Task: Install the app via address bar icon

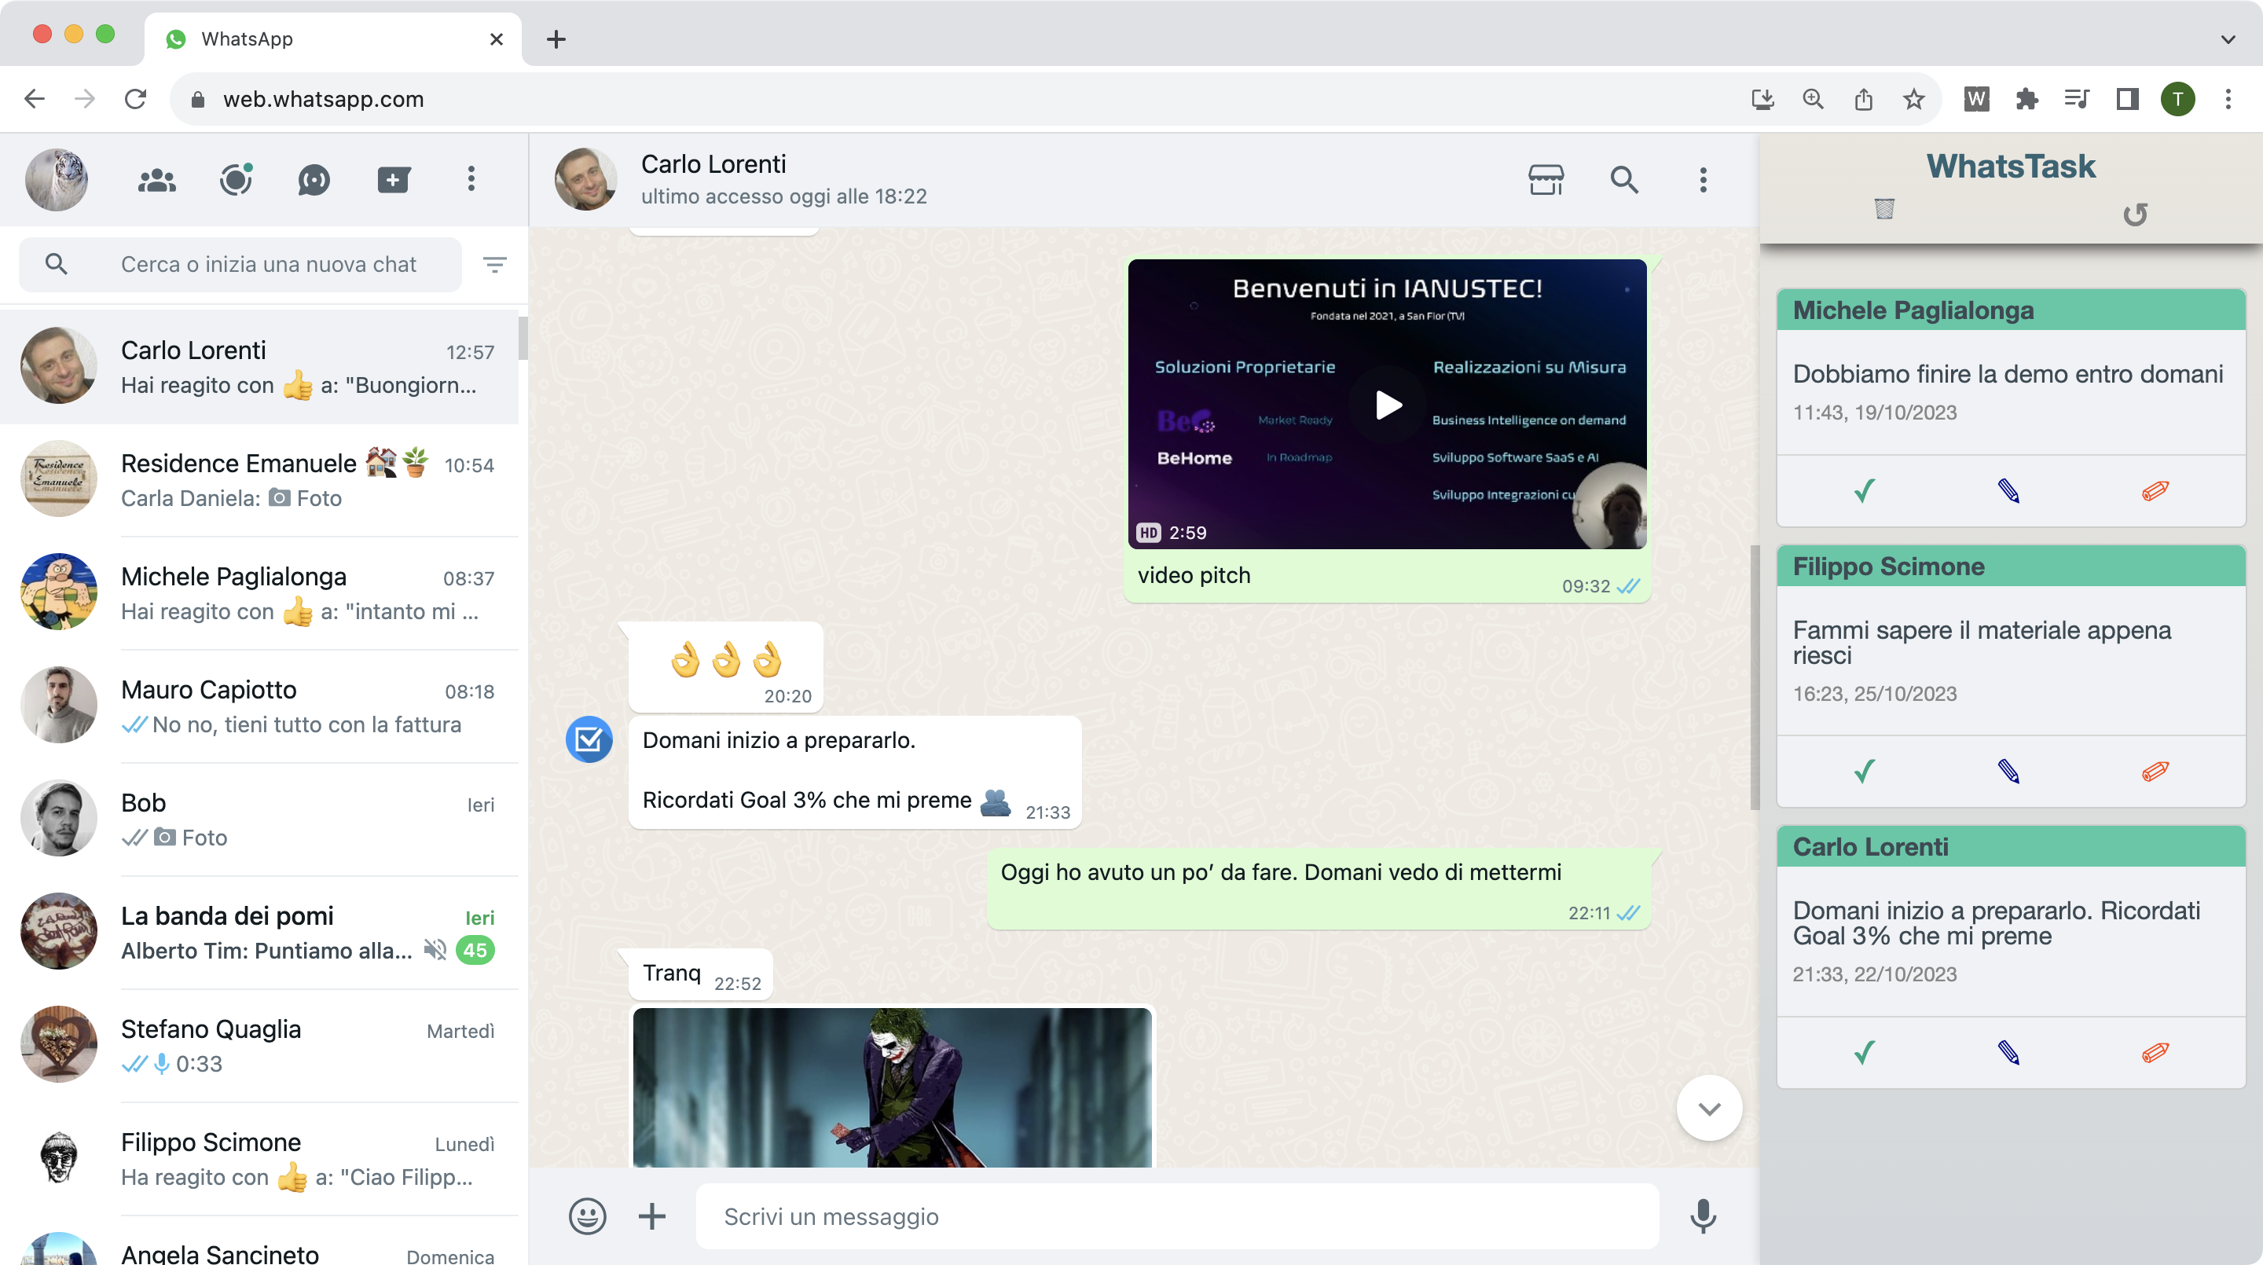Action: (1762, 98)
